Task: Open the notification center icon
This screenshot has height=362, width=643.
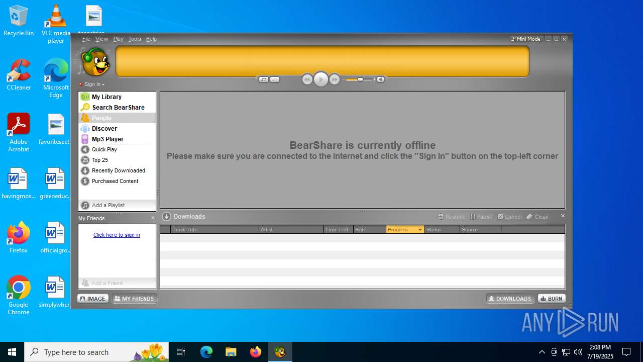Action: coord(626,352)
